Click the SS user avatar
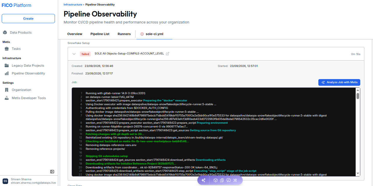The image size is (373, 186). point(5,181)
